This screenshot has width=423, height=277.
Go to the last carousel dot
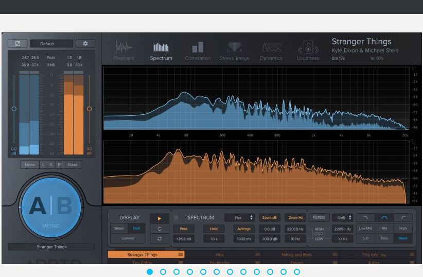point(297,272)
